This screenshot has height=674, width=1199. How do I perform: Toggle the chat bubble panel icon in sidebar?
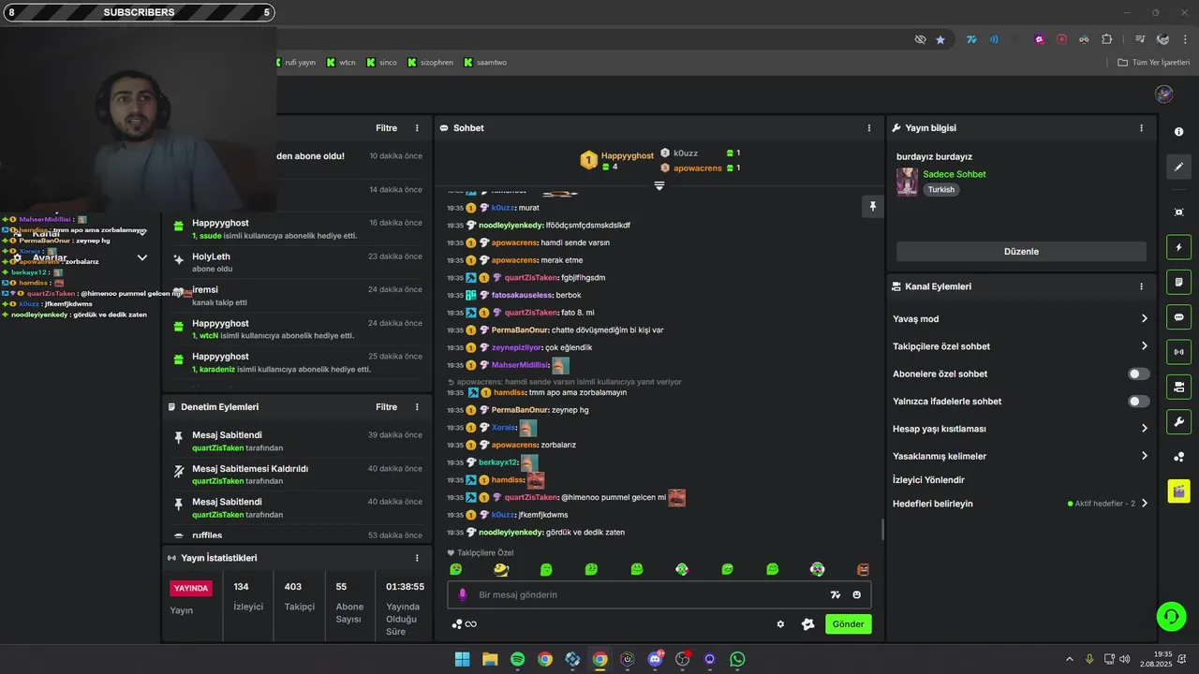(1178, 317)
